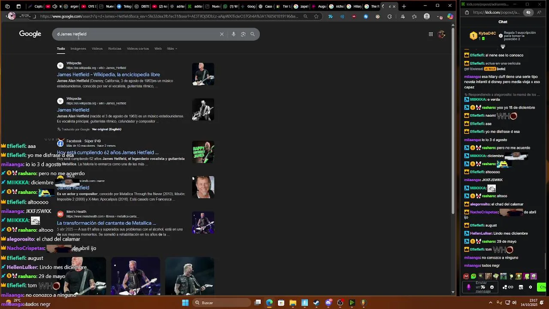Open Discord from taskbar
The height and width of the screenshot is (309, 549).
tap(329, 303)
